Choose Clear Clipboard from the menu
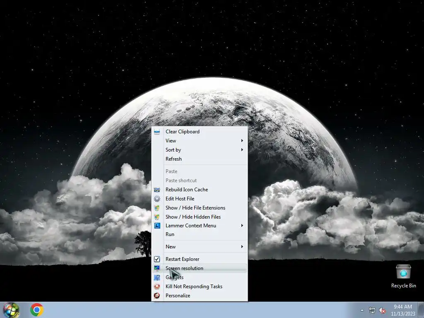424x318 pixels. (200, 132)
